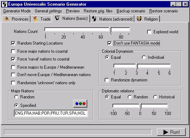Click the 'Nations Count' label
Image resolution: width=190 pixels, height=138 pixels.
click(26, 31)
